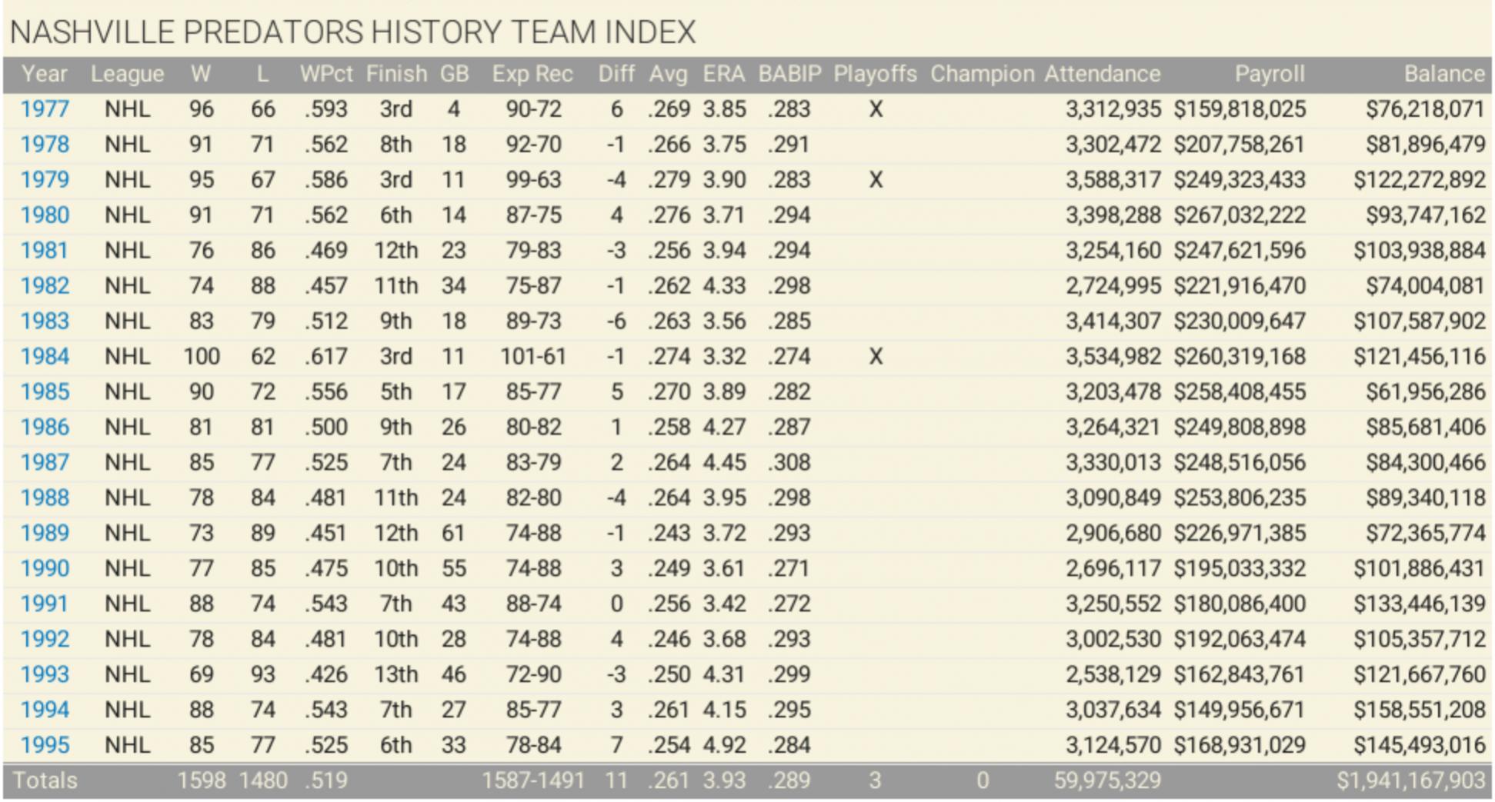Click the Playoffs column header

(875, 74)
